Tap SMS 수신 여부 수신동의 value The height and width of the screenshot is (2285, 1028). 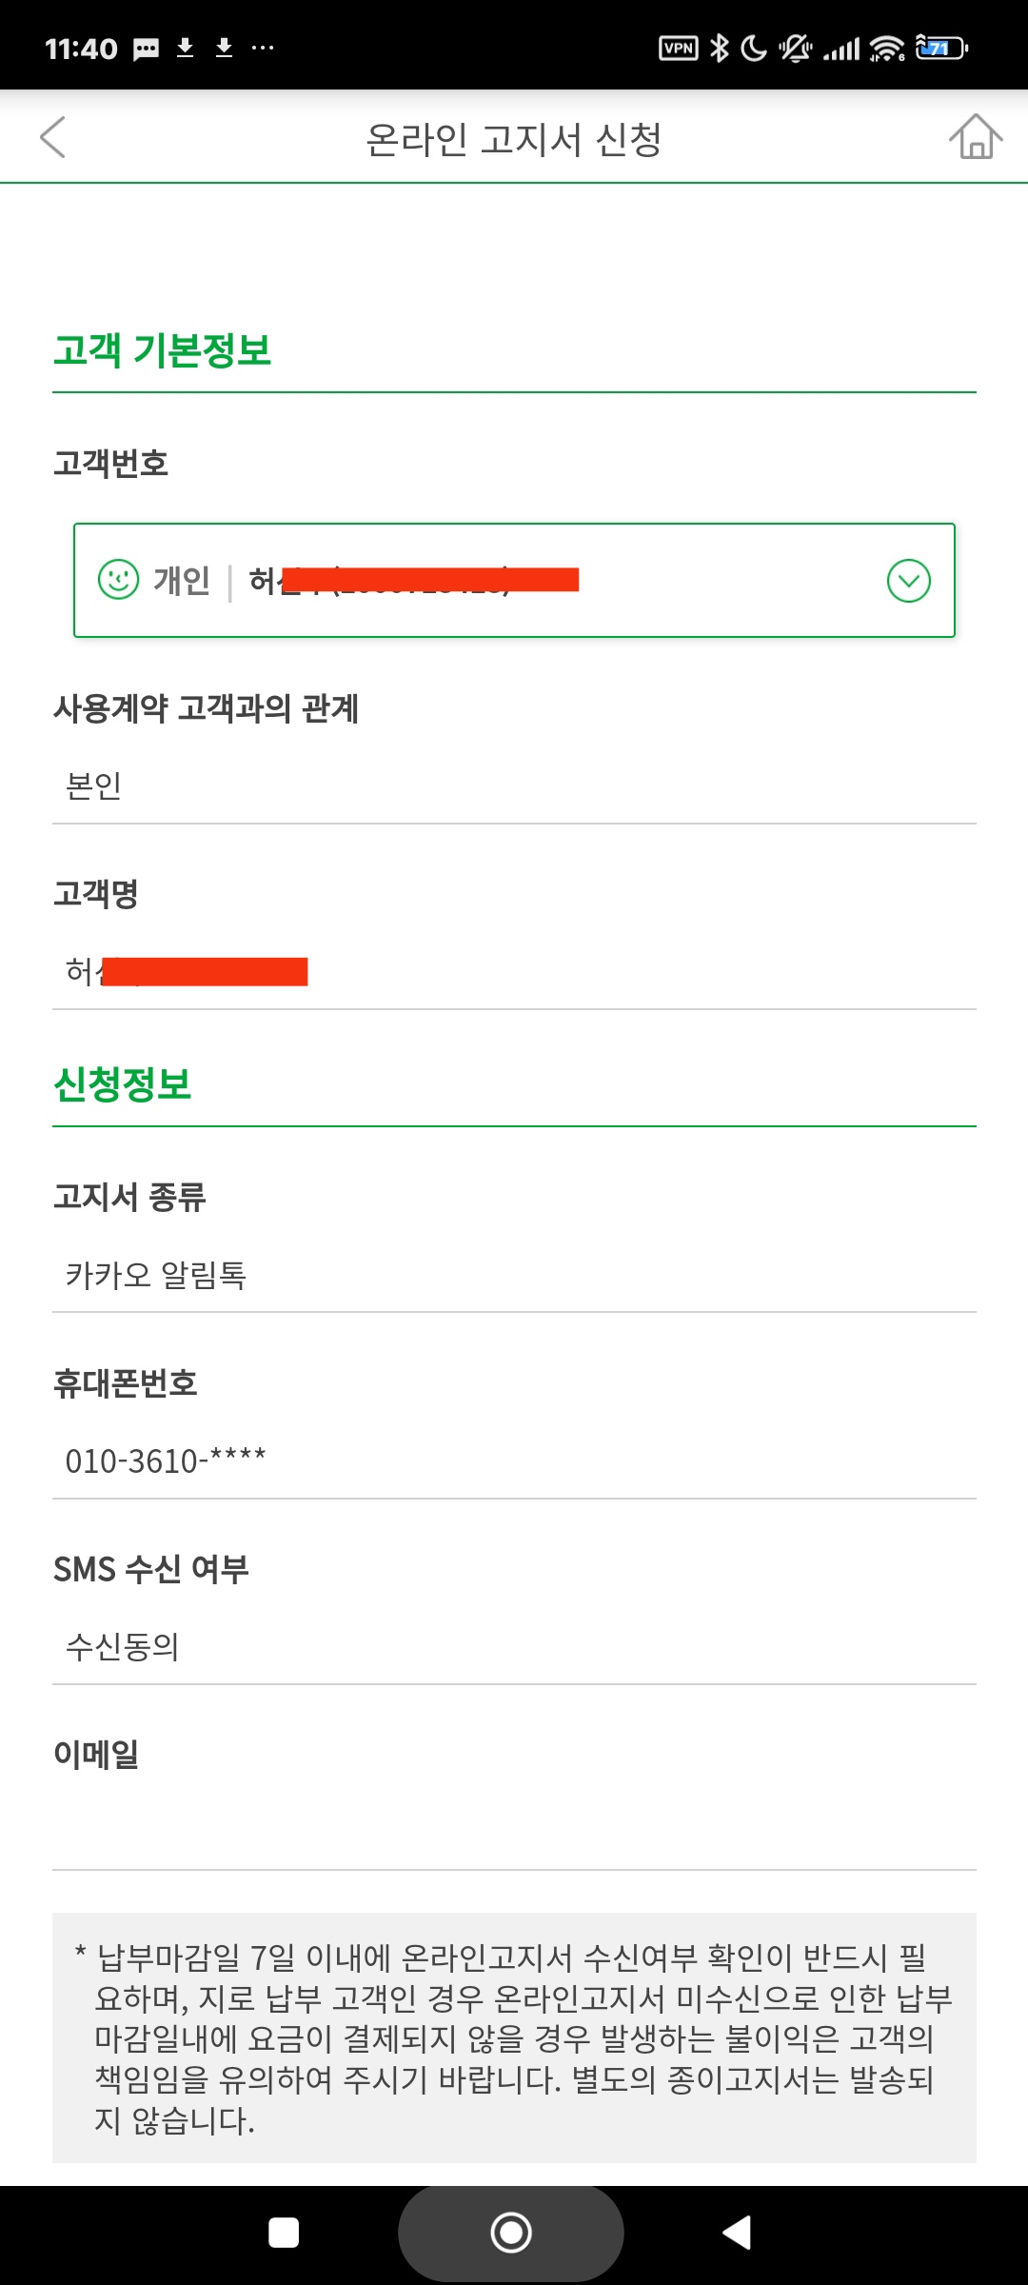pos(514,1646)
